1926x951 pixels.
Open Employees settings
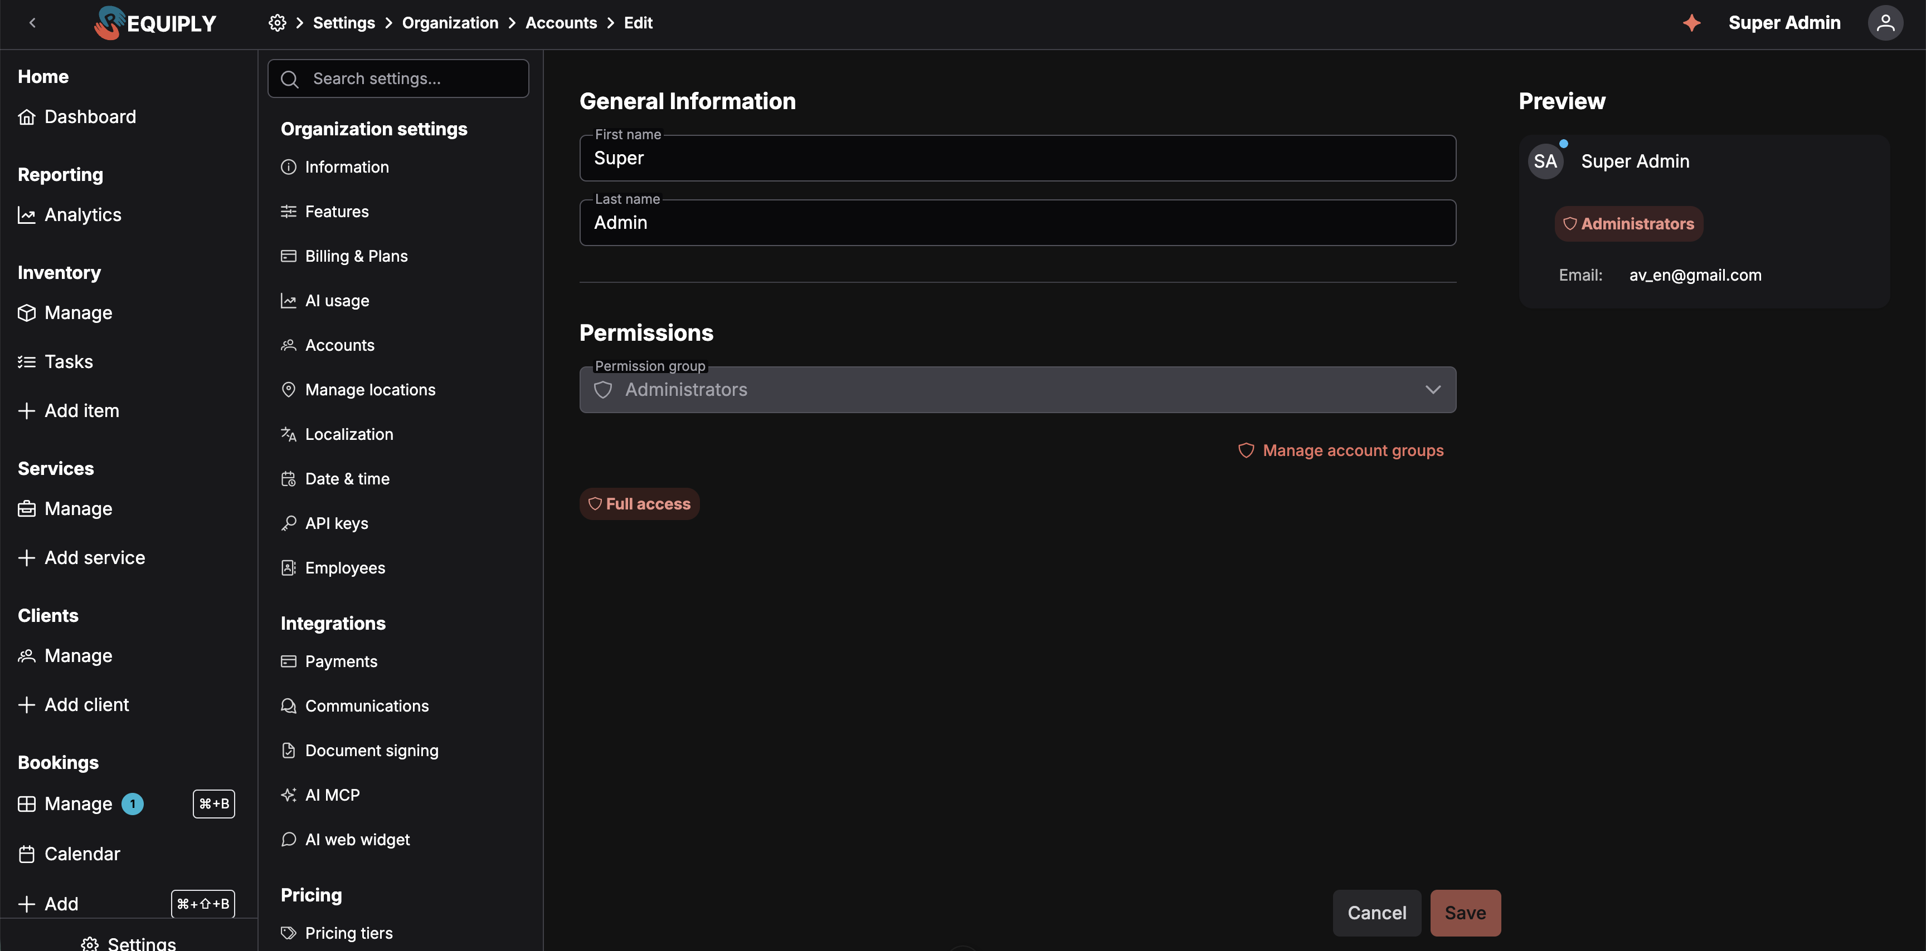333,568
